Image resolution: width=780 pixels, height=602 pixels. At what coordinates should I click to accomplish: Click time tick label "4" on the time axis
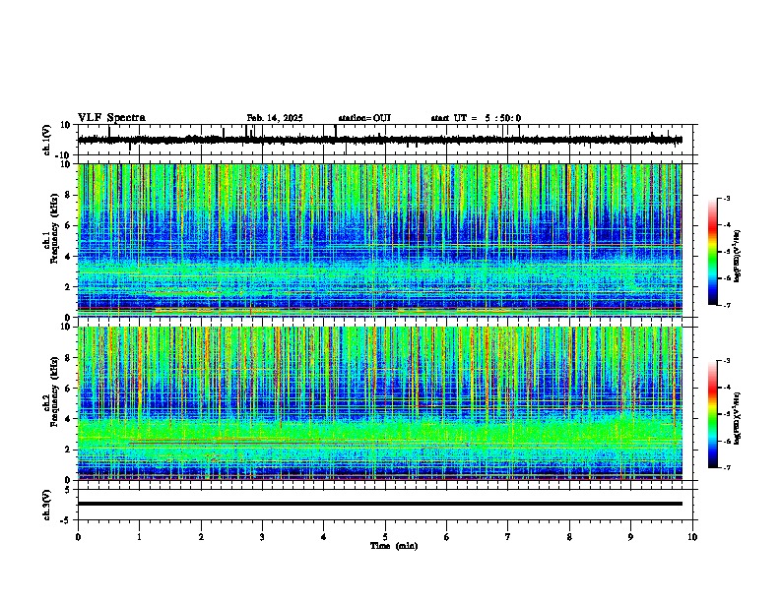tap(324, 537)
